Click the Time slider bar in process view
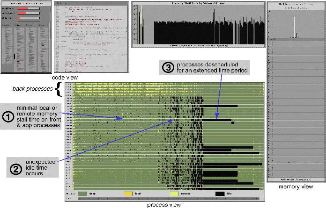326x208 pixels. tap(169, 199)
